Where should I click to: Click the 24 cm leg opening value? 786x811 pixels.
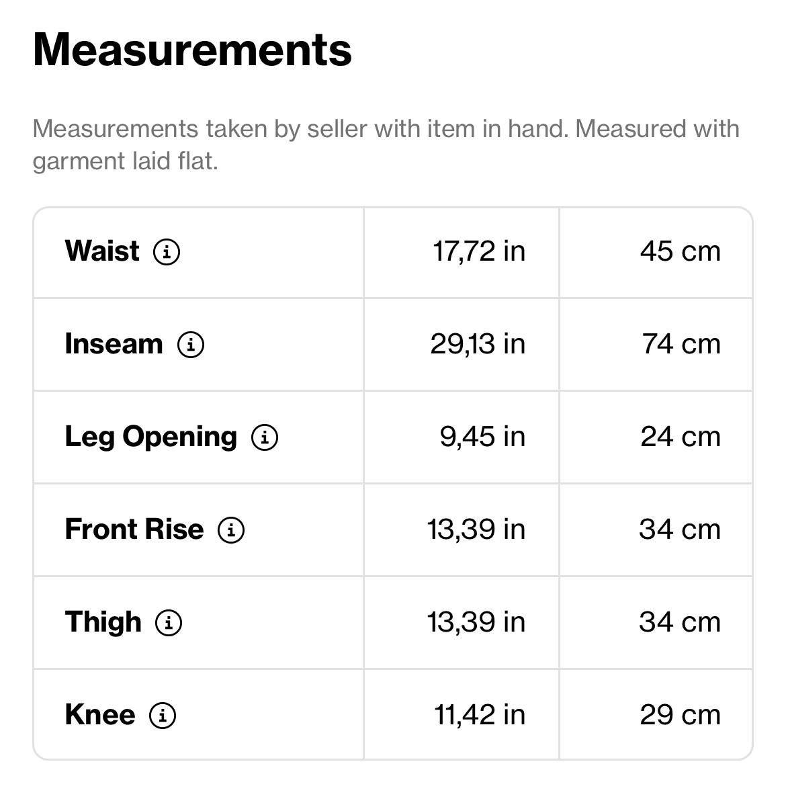pos(680,437)
